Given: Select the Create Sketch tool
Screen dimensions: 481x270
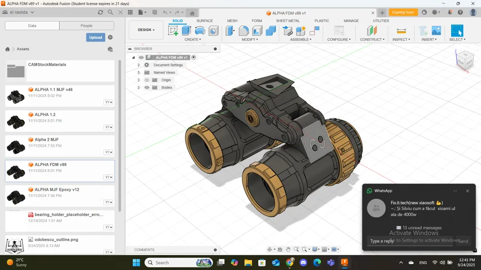Looking at the screenshot, I should coord(173,31).
